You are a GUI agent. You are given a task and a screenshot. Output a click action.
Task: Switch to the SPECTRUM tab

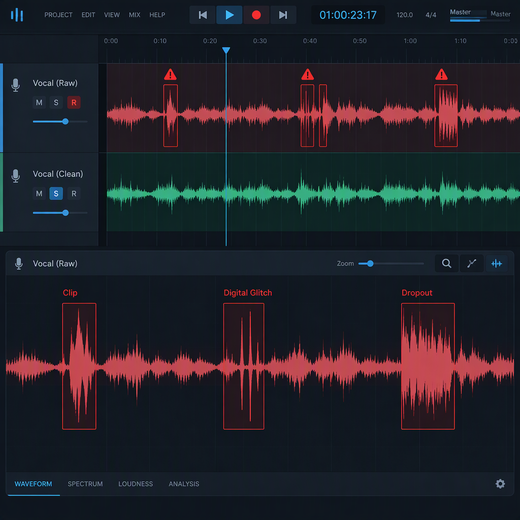[85, 484]
